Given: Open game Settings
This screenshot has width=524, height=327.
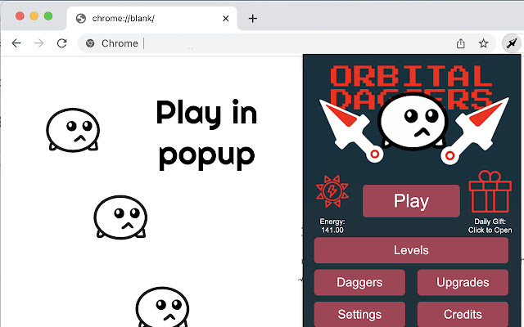Looking at the screenshot, I should (x=359, y=314).
